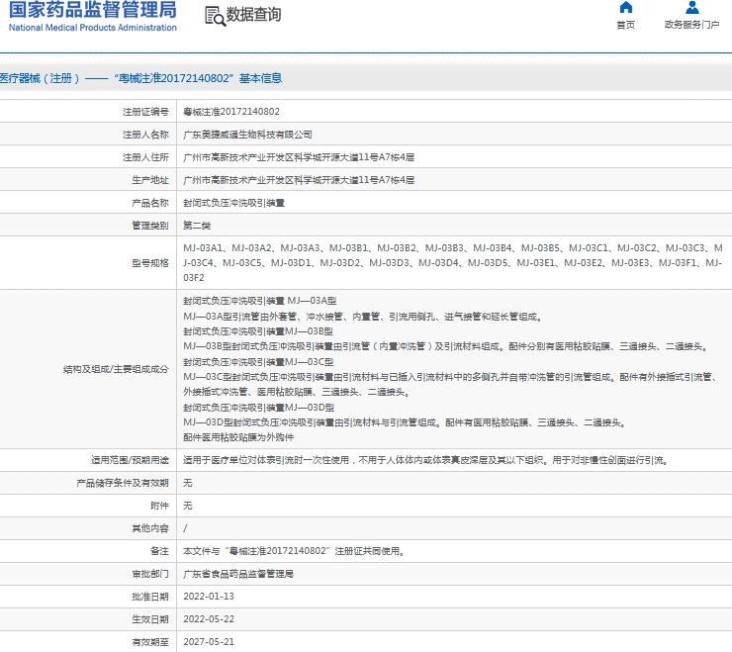
Task: Click the 备注 label
Action: click(x=159, y=551)
